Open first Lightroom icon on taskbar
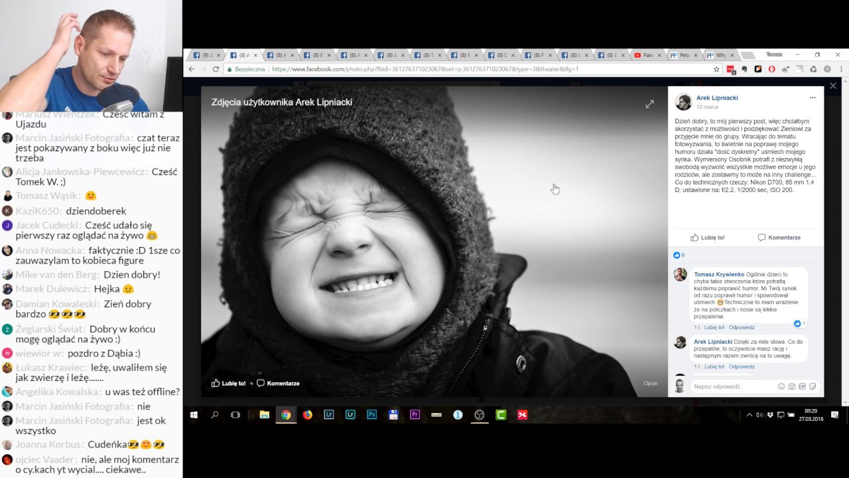The image size is (849, 478). click(x=328, y=415)
